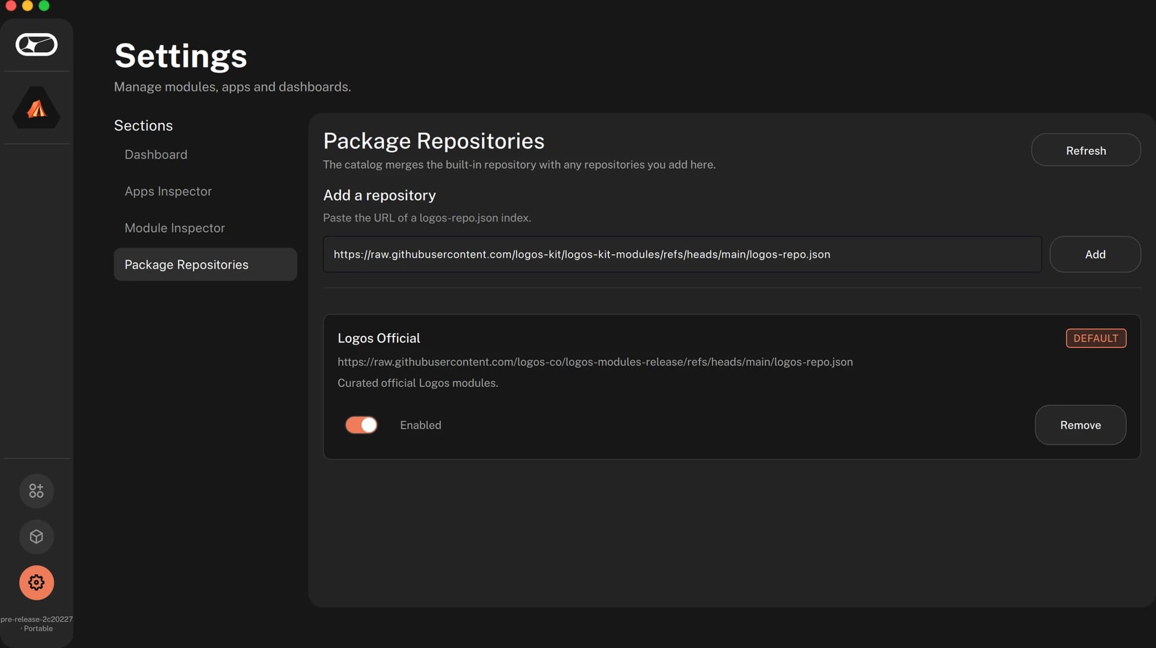Click the orange settings gear icon
Screen dimensions: 1156x648
[36, 582]
